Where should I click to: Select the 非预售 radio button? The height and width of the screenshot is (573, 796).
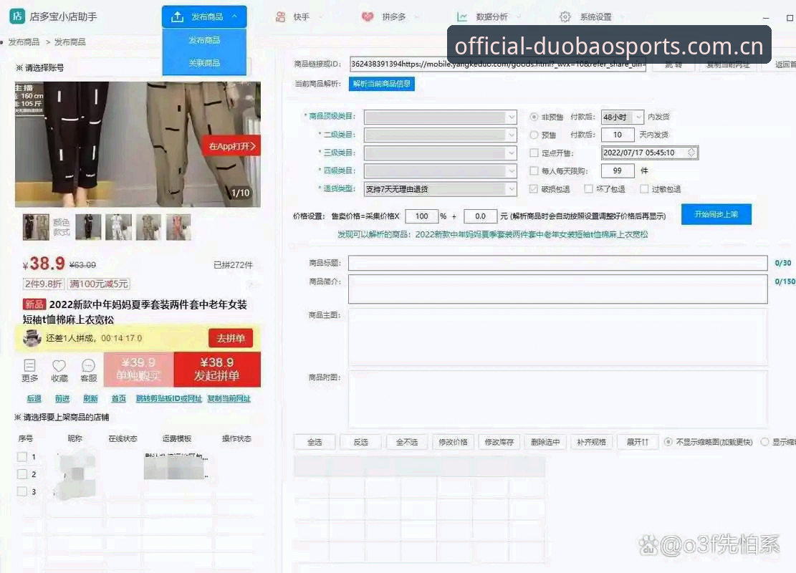coord(534,117)
